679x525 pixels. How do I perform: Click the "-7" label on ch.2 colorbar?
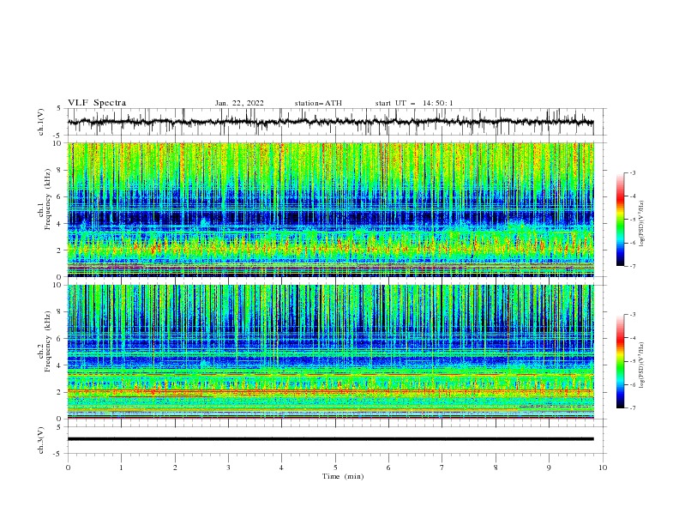pos(632,408)
